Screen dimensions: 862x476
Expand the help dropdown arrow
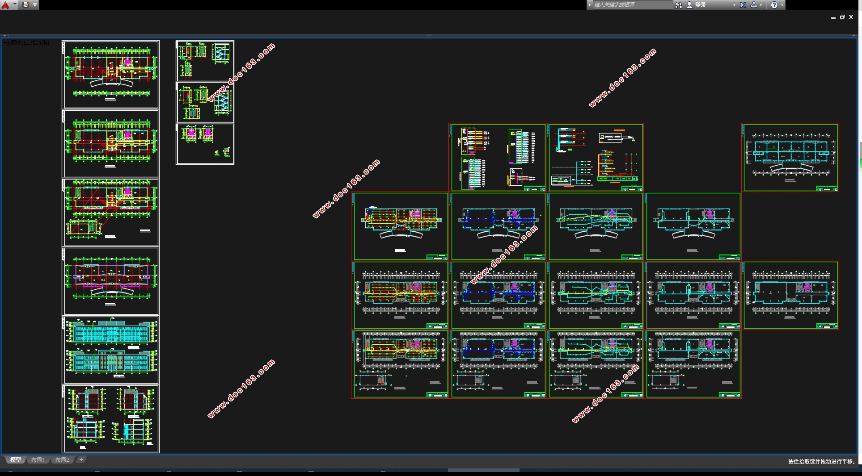click(x=782, y=5)
